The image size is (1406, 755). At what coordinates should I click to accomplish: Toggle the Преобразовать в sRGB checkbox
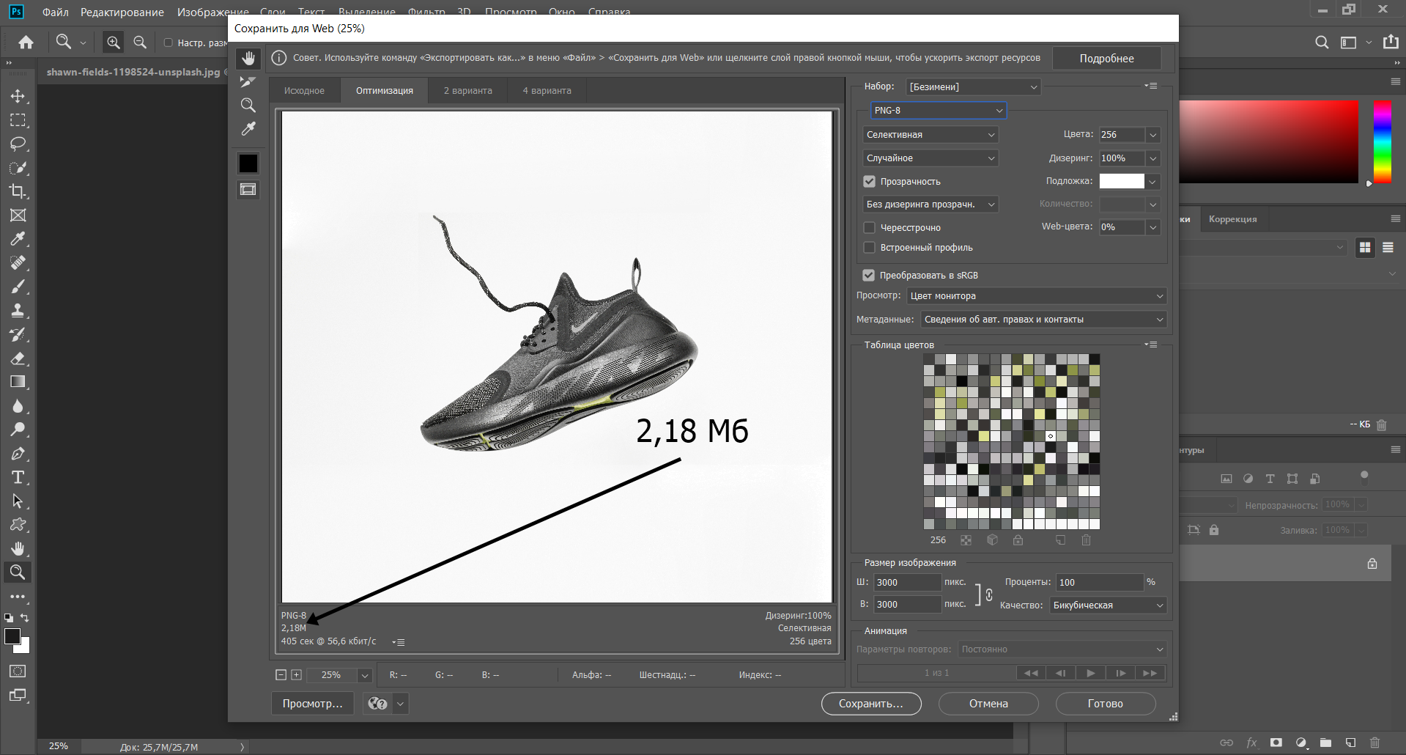[869, 276]
